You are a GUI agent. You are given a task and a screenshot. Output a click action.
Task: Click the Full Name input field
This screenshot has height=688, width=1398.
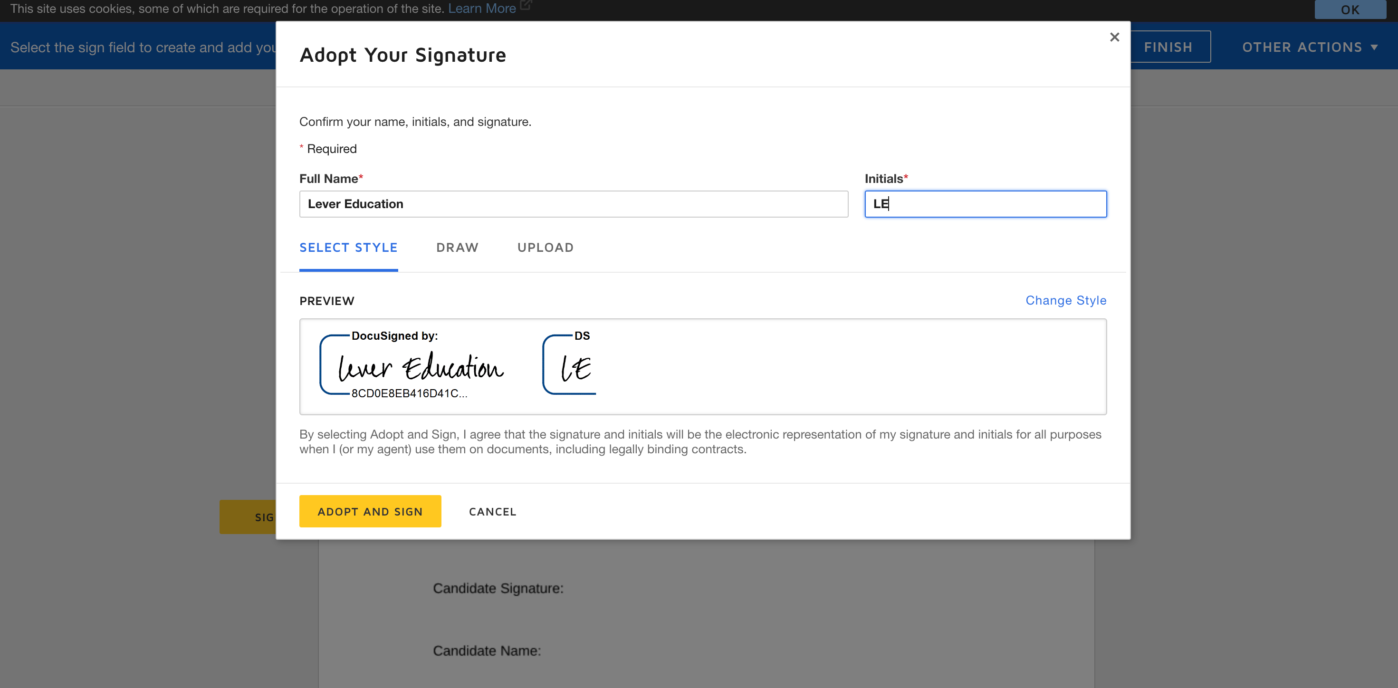[x=574, y=204]
